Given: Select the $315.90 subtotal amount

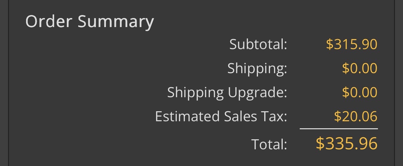Looking at the screenshot, I should click(352, 44).
